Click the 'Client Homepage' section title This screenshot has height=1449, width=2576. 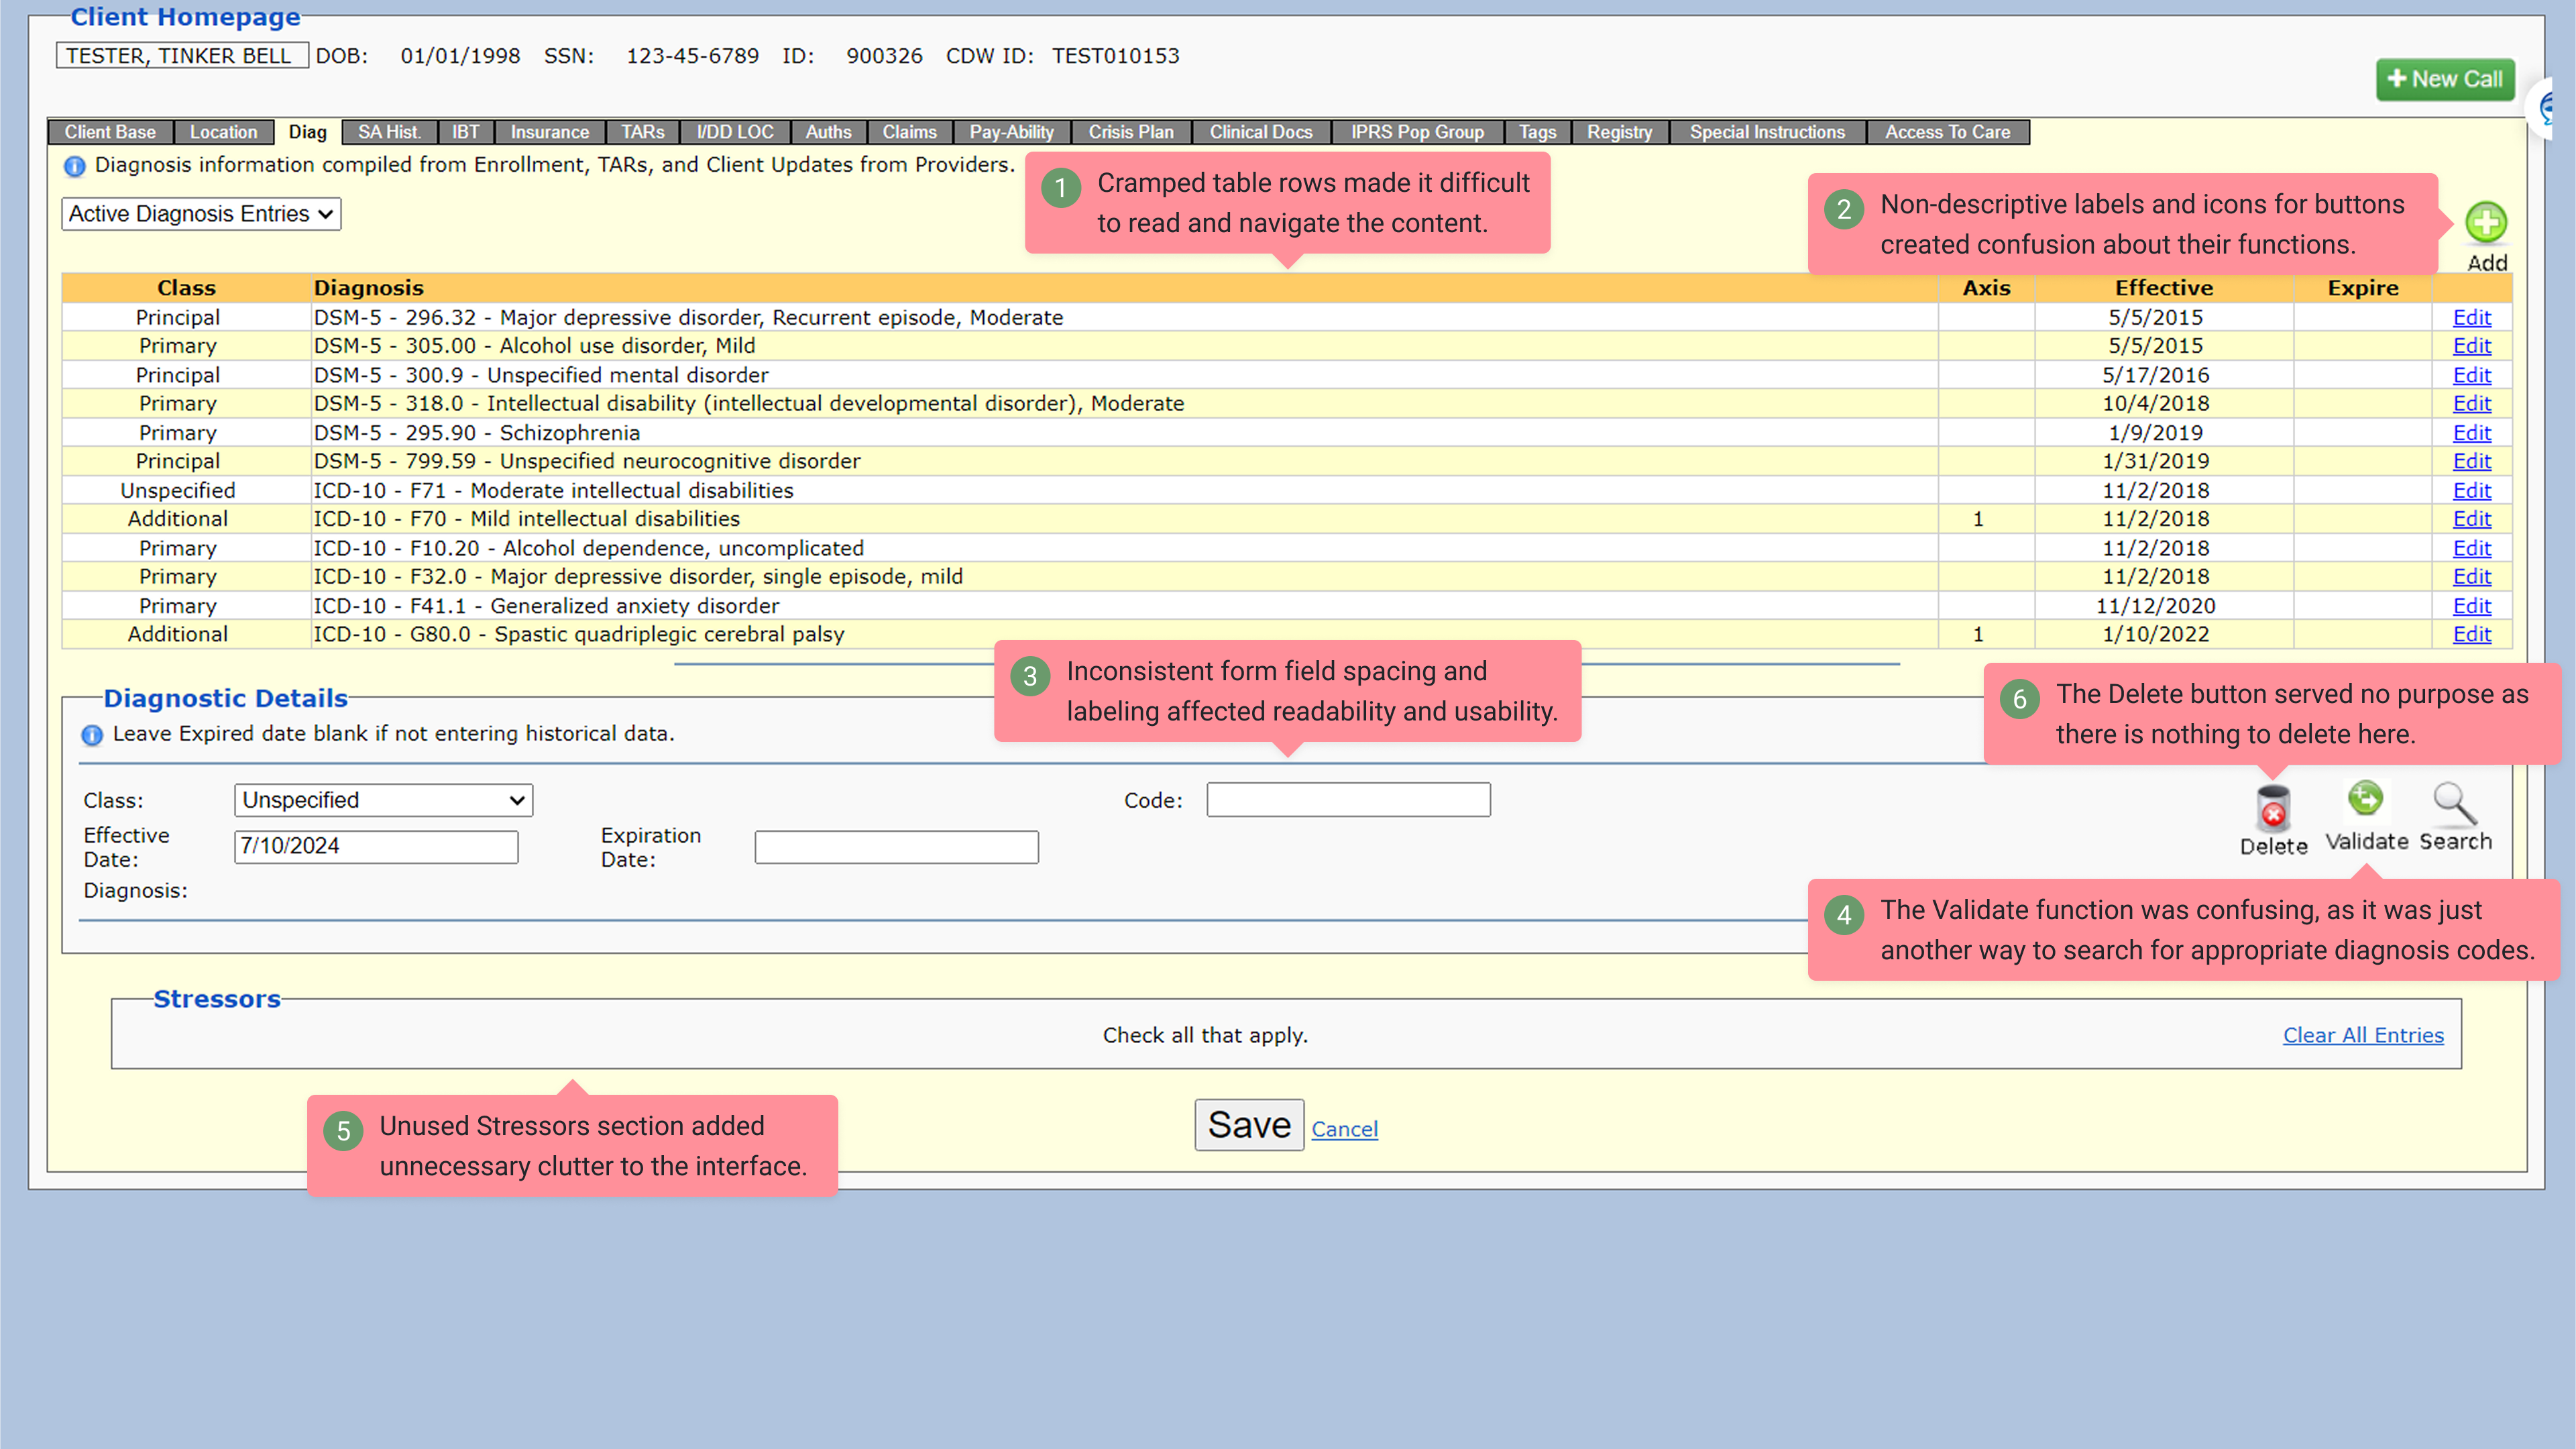click(185, 17)
